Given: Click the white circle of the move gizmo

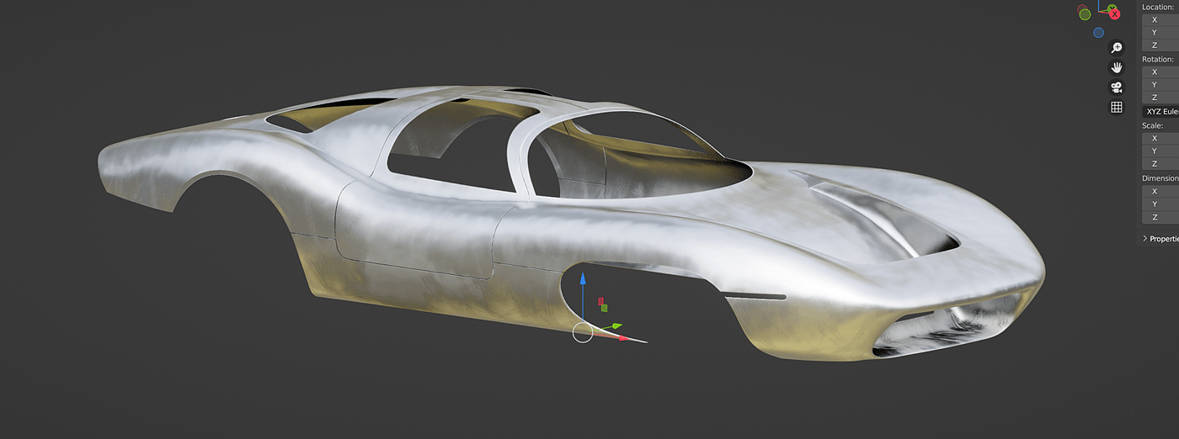Looking at the screenshot, I should click(x=583, y=332).
